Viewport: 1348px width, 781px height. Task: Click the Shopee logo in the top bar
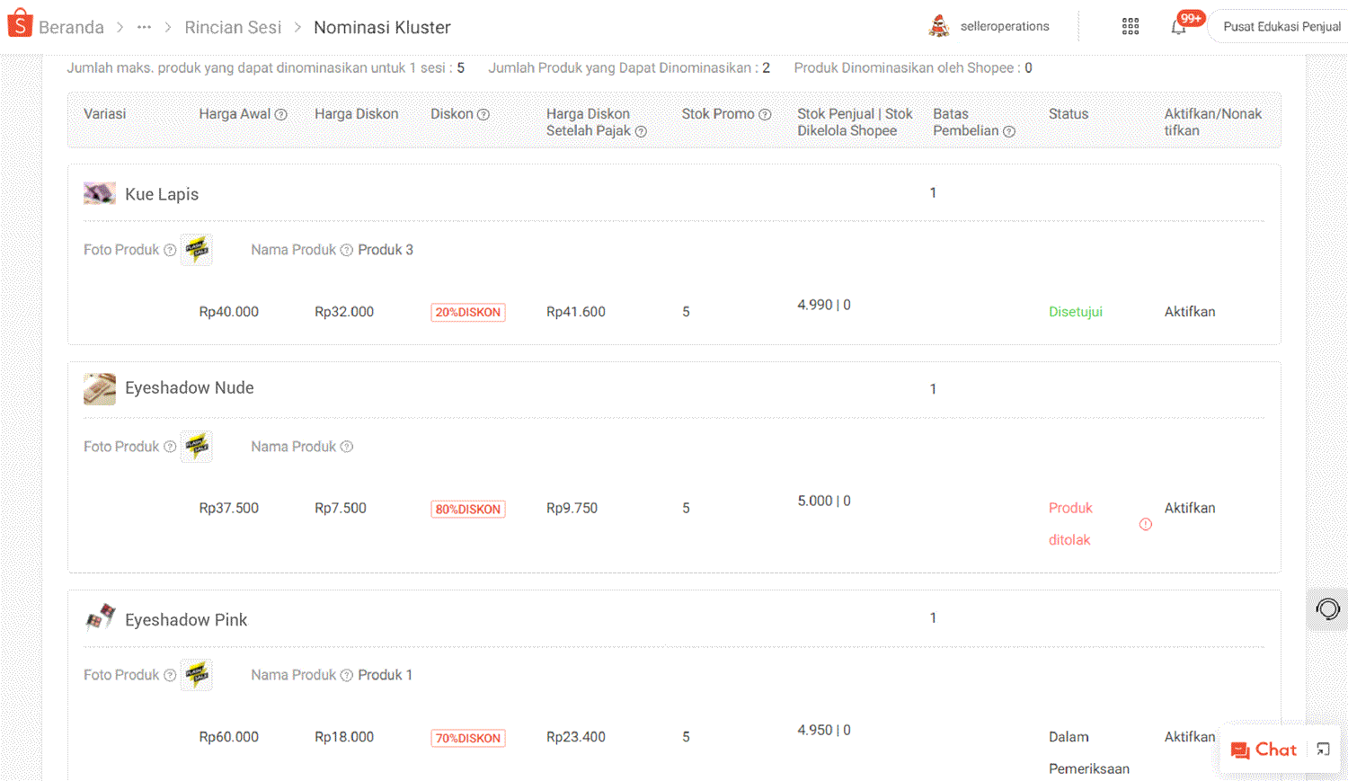point(18,23)
